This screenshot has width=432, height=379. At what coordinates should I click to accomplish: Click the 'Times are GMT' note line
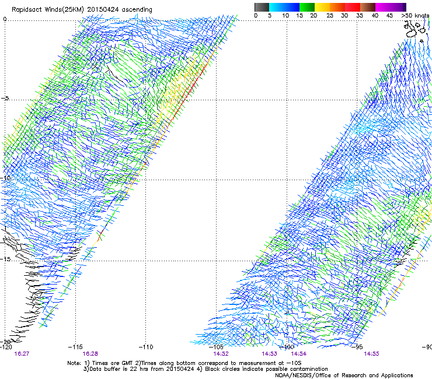pos(184,363)
